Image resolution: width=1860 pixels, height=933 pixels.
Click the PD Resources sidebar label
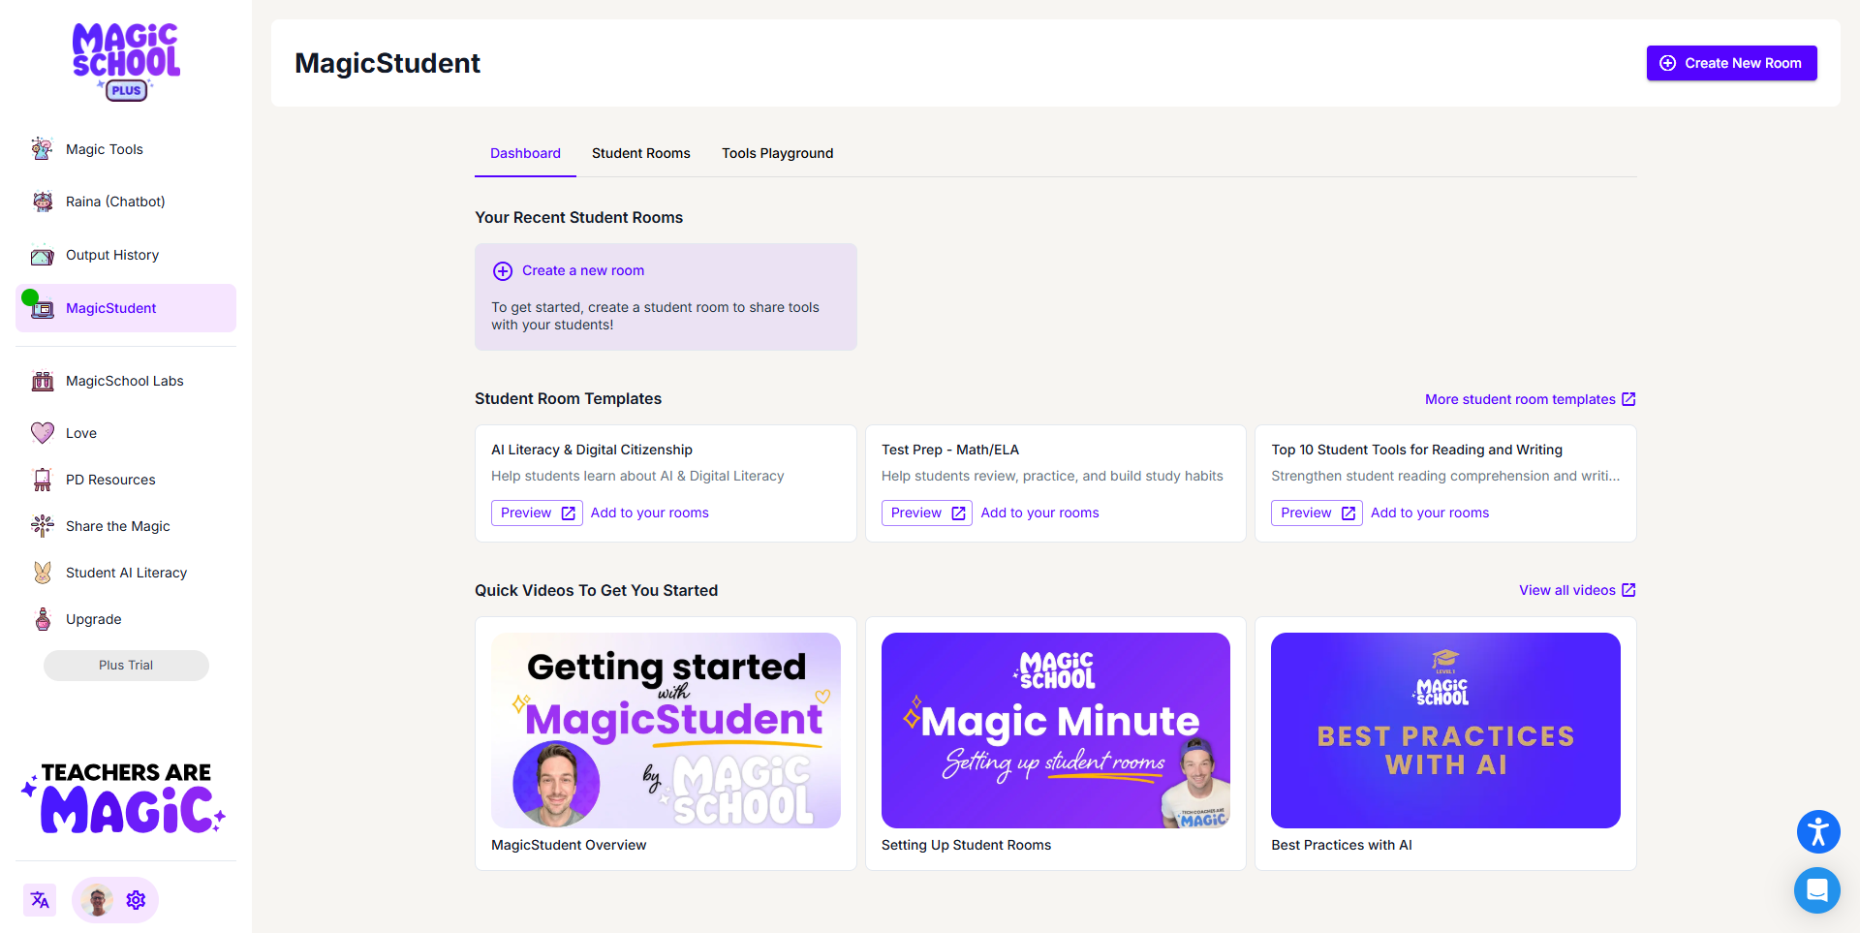(x=110, y=480)
